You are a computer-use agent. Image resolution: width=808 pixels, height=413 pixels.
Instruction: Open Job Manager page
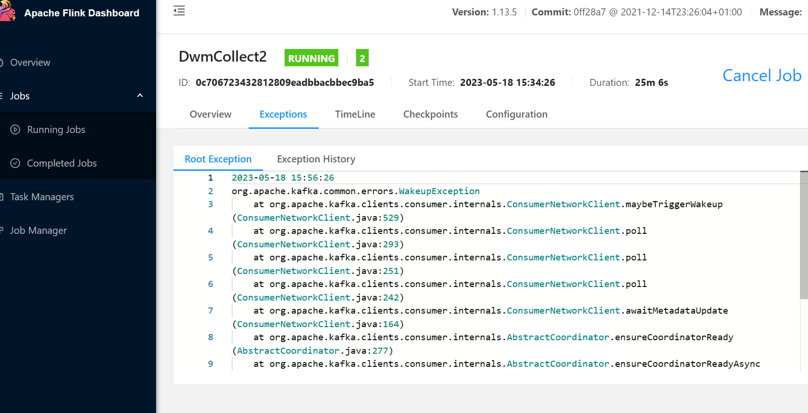[x=38, y=231]
